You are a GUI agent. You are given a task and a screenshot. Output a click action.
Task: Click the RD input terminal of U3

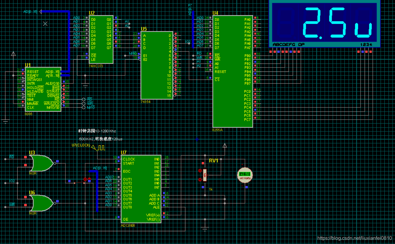pos(5,159)
